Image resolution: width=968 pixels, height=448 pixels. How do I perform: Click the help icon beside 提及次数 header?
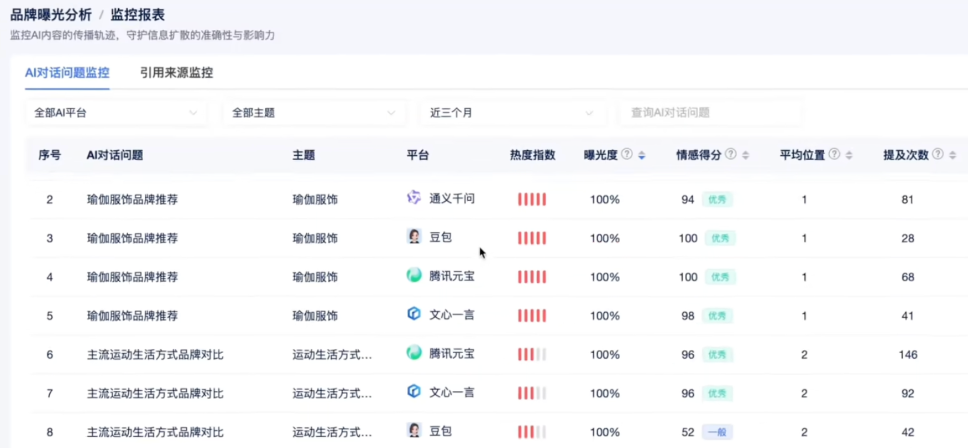tap(937, 155)
